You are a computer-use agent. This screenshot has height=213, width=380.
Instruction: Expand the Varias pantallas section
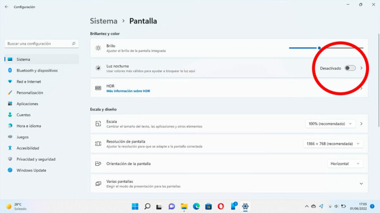point(361,184)
